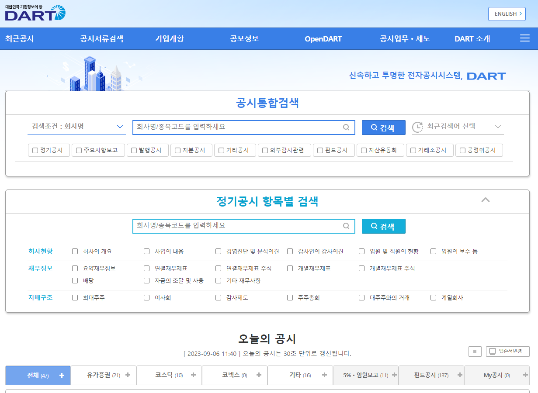This screenshot has width=538, height=393.
Task: Click the DART logo
Action: 35,14
